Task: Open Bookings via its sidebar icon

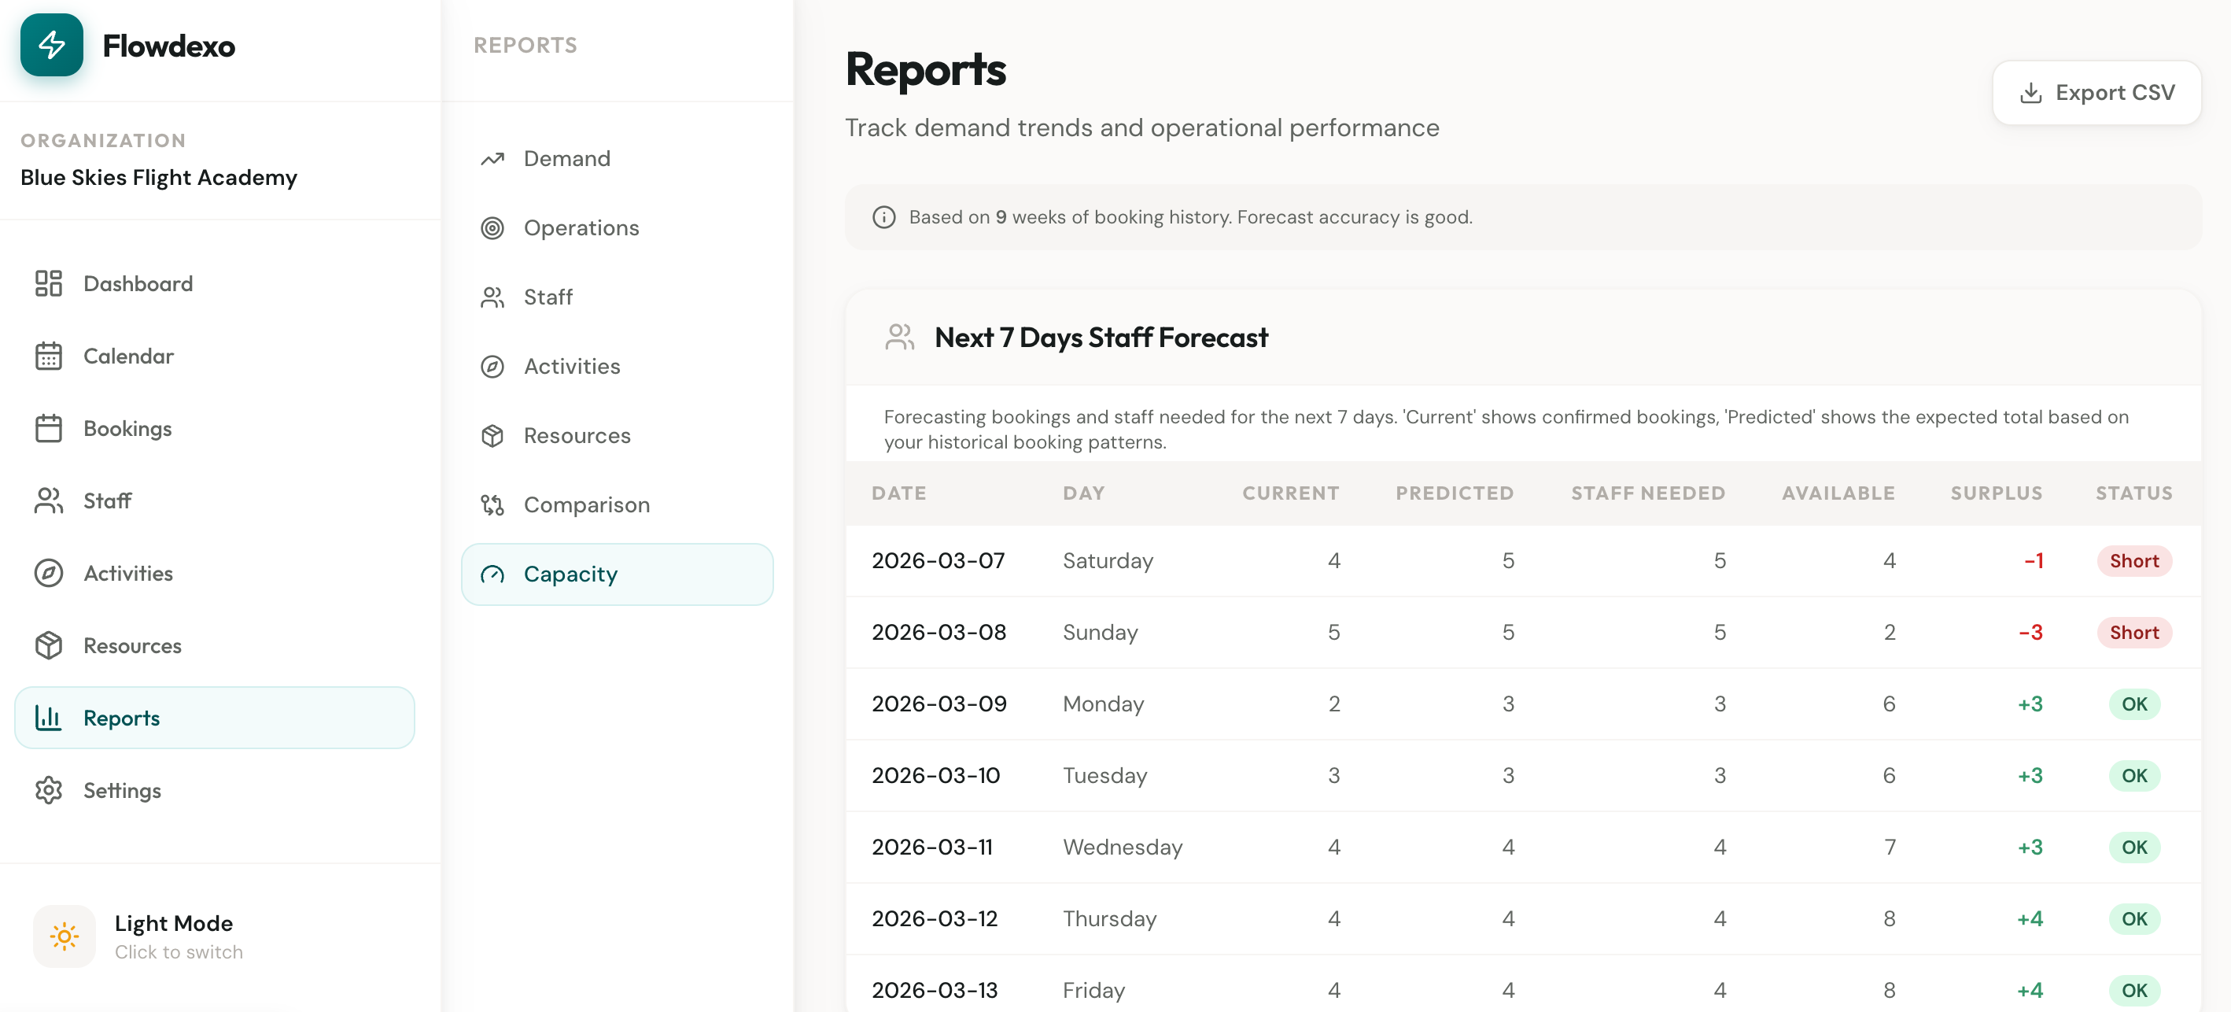Action: coord(49,428)
